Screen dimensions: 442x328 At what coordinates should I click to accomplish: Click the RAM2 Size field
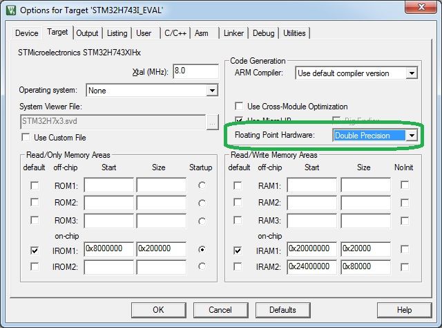(366, 203)
